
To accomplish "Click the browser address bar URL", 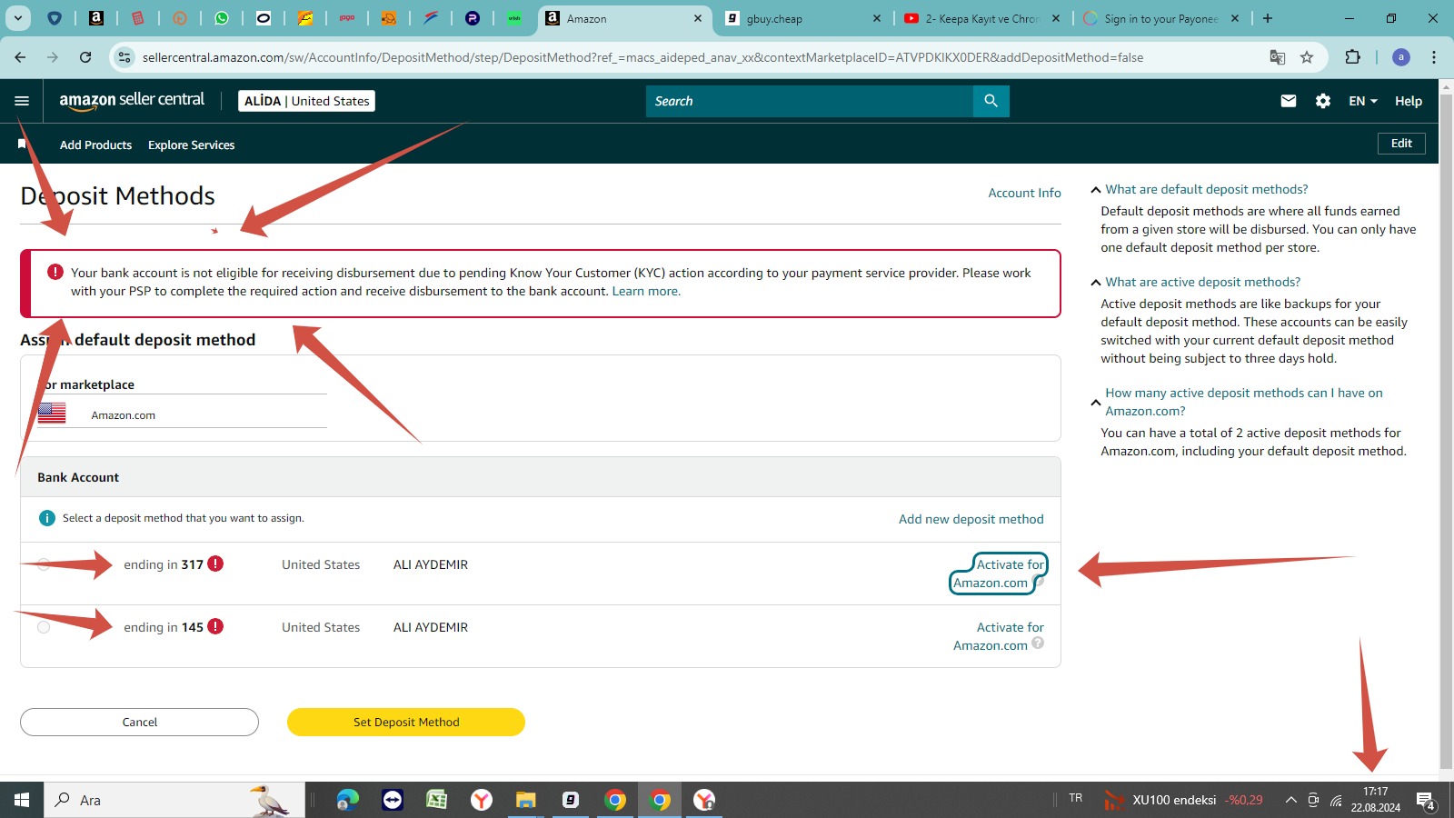I will point(642,57).
